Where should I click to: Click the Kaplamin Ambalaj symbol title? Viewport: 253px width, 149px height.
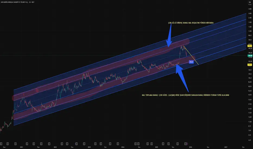coord(17,2)
